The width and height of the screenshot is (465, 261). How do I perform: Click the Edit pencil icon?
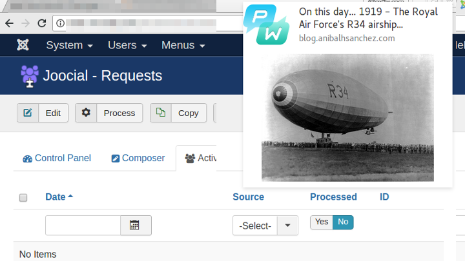pos(28,113)
